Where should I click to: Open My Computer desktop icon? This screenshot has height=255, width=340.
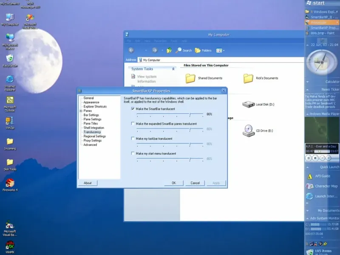pyautogui.click(x=10, y=20)
